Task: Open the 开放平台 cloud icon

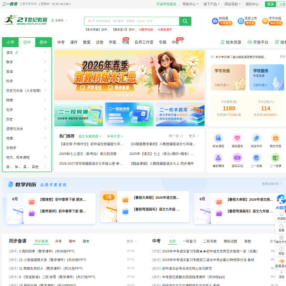Action: [249, 42]
